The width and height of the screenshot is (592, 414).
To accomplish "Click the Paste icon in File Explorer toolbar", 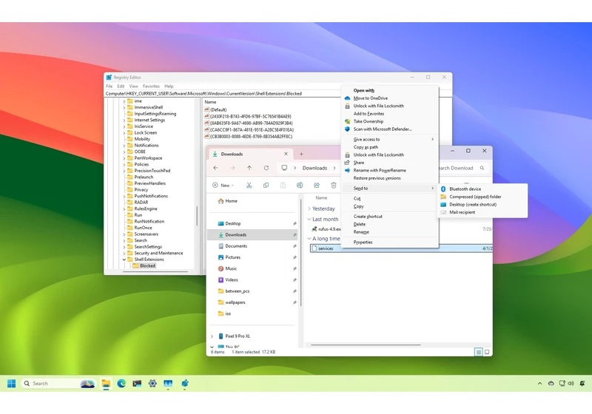I will (283, 185).
